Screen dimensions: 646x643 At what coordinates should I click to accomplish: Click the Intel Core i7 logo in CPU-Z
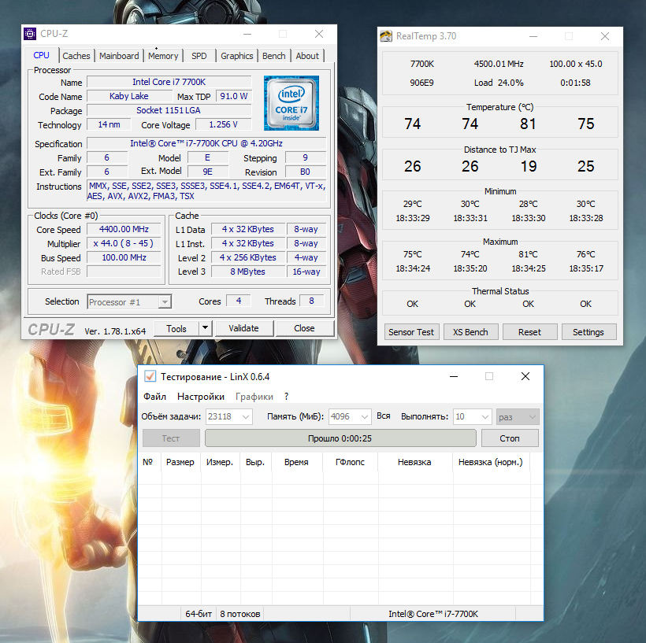pos(291,103)
